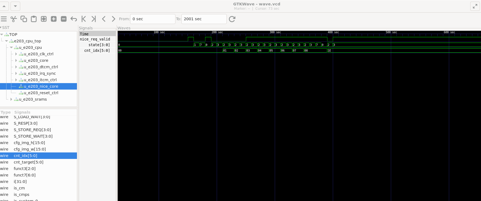Click the Copy toolbar icon
The image size is (481, 201).
24,19
